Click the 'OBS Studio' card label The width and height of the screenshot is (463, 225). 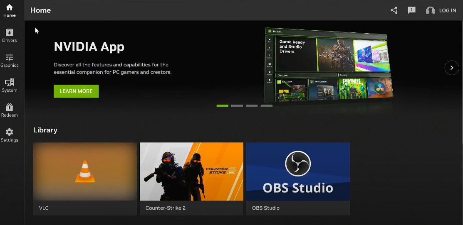pyautogui.click(x=266, y=208)
